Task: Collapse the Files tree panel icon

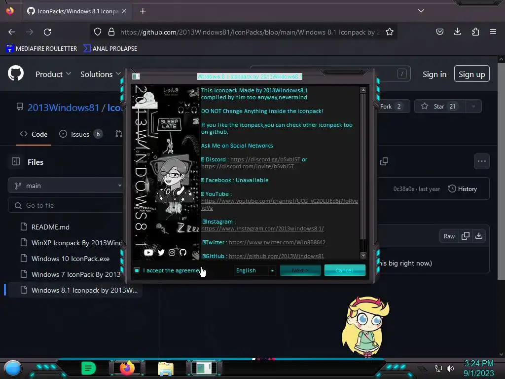Action: pyautogui.click(x=16, y=161)
